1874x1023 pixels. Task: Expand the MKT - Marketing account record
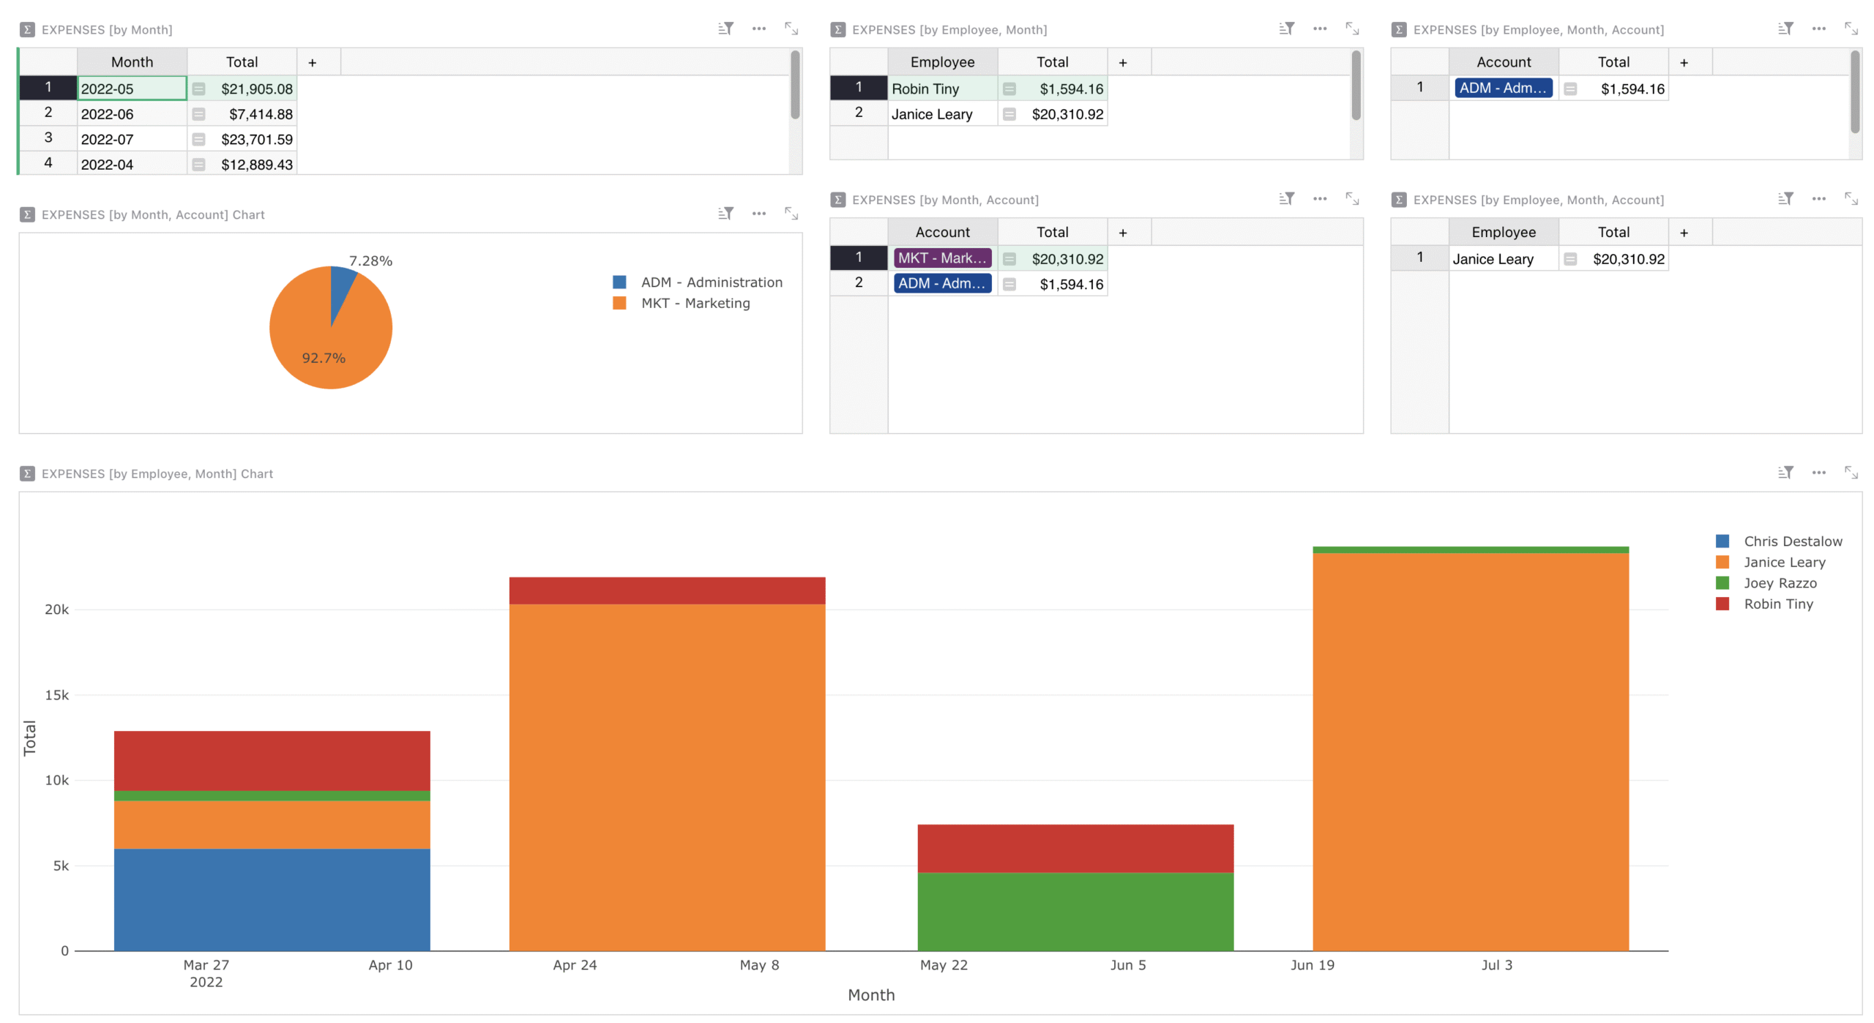tap(1011, 258)
